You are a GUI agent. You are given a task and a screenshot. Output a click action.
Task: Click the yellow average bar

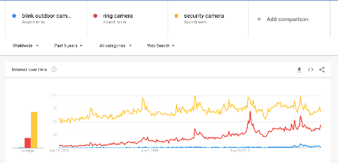point(34,130)
